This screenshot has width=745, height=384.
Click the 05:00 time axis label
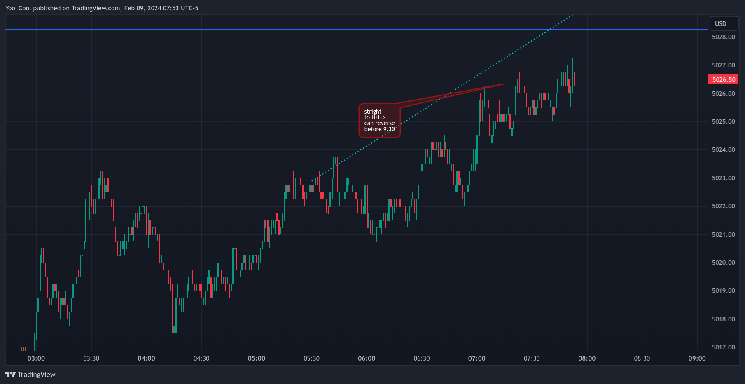[x=257, y=358]
